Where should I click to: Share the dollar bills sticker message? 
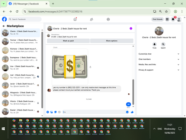pyautogui.click(x=90, y=67)
